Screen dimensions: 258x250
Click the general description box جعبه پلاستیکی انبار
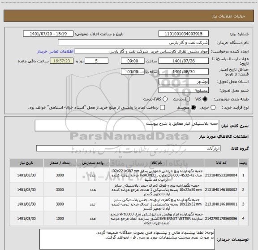click(127, 126)
